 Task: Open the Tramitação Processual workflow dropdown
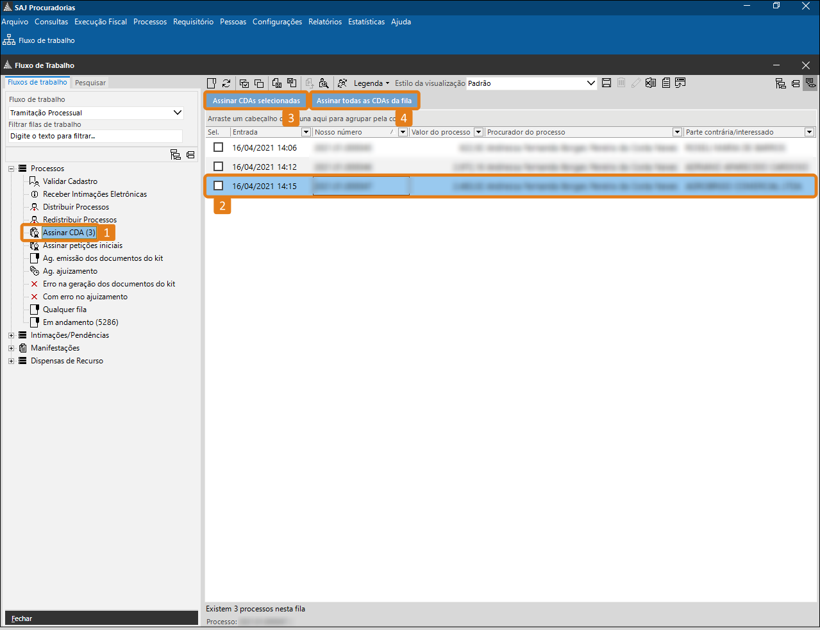pyautogui.click(x=178, y=113)
